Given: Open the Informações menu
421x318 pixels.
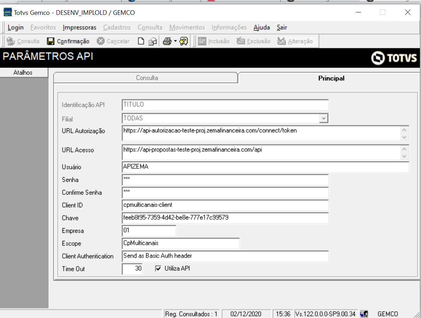Looking at the screenshot, I should (x=229, y=28).
